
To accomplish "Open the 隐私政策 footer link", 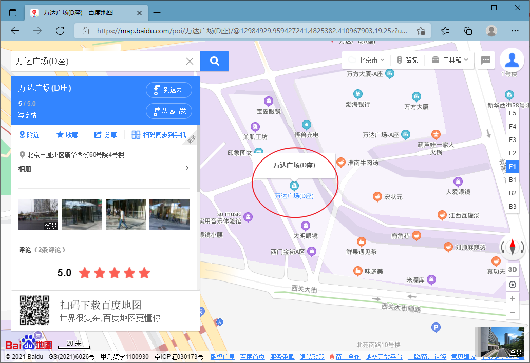I will tap(312, 357).
